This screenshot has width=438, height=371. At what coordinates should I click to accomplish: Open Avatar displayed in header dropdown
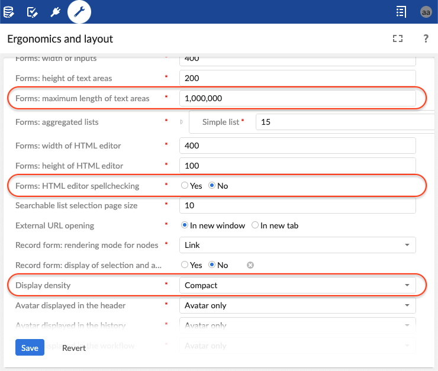click(x=297, y=305)
